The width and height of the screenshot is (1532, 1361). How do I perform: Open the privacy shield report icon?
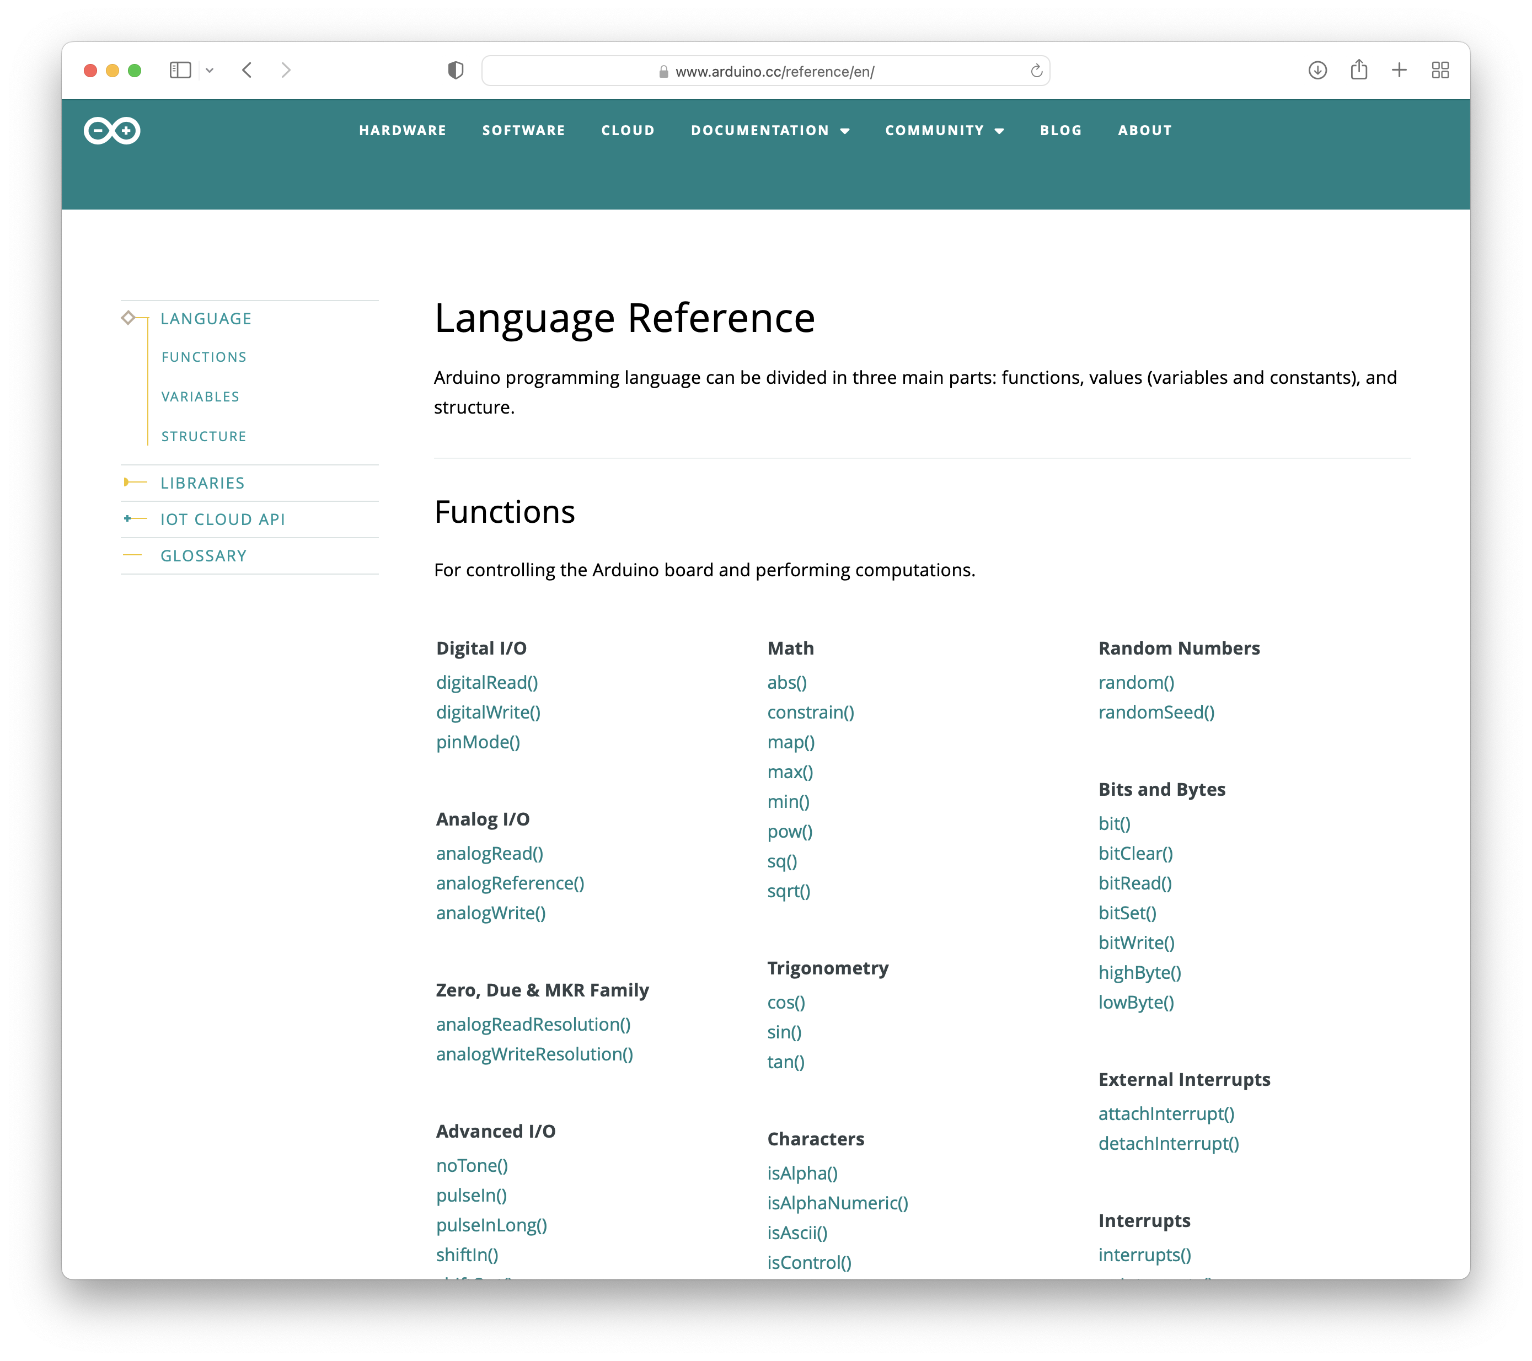pyautogui.click(x=456, y=71)
